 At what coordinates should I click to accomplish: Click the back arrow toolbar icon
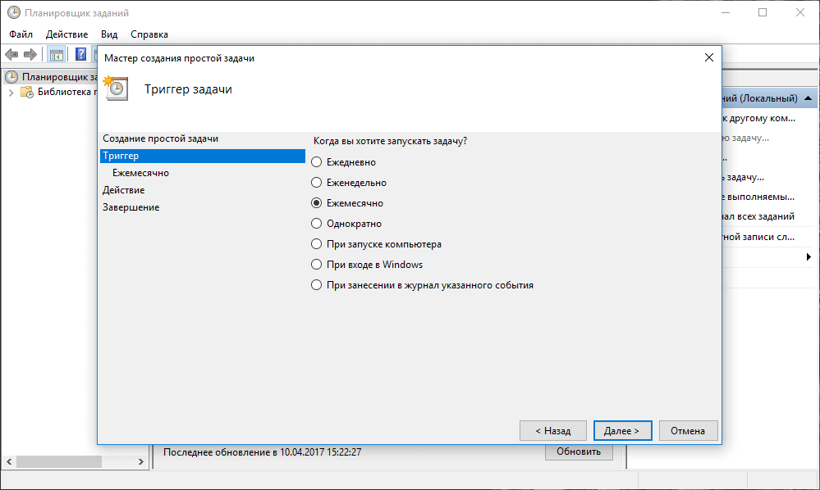pyautogui.click(x=11, y=54)
